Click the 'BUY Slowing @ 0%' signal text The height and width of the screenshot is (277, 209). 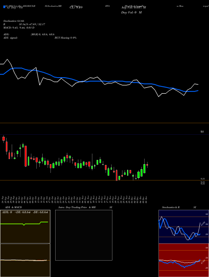pyautogui.click(x=66, y=38)
